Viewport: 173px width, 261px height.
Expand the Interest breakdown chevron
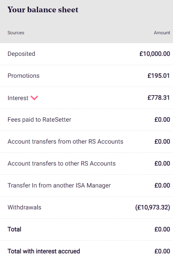coord(34,98)
